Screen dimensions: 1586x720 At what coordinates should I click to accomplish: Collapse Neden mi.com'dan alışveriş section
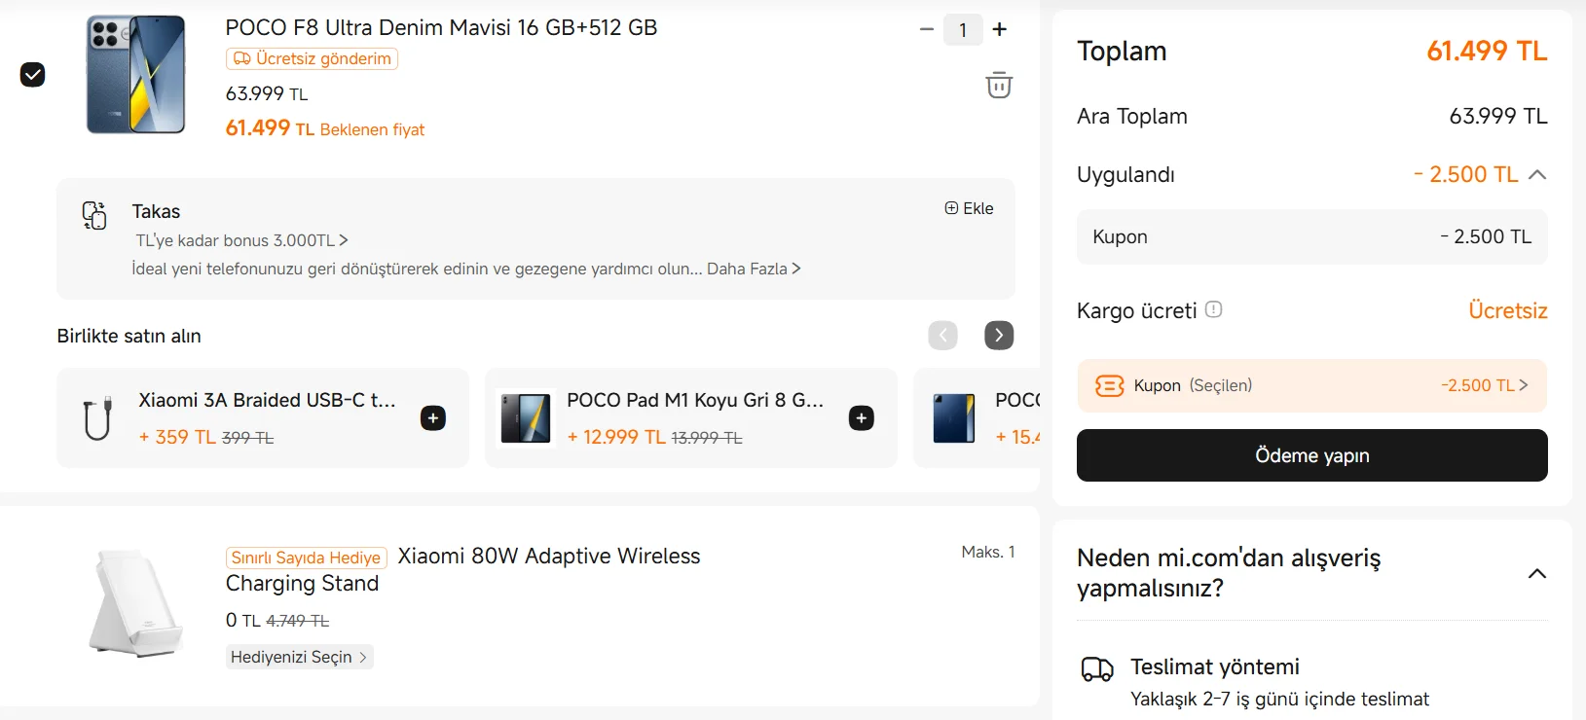[1537, 573]
